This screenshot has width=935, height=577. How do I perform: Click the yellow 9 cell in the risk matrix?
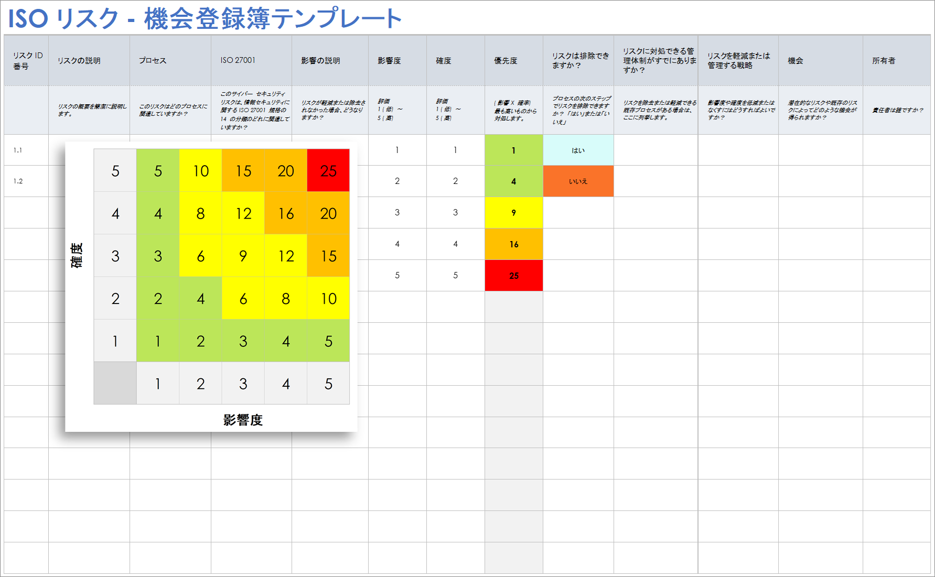click(243, 256)
